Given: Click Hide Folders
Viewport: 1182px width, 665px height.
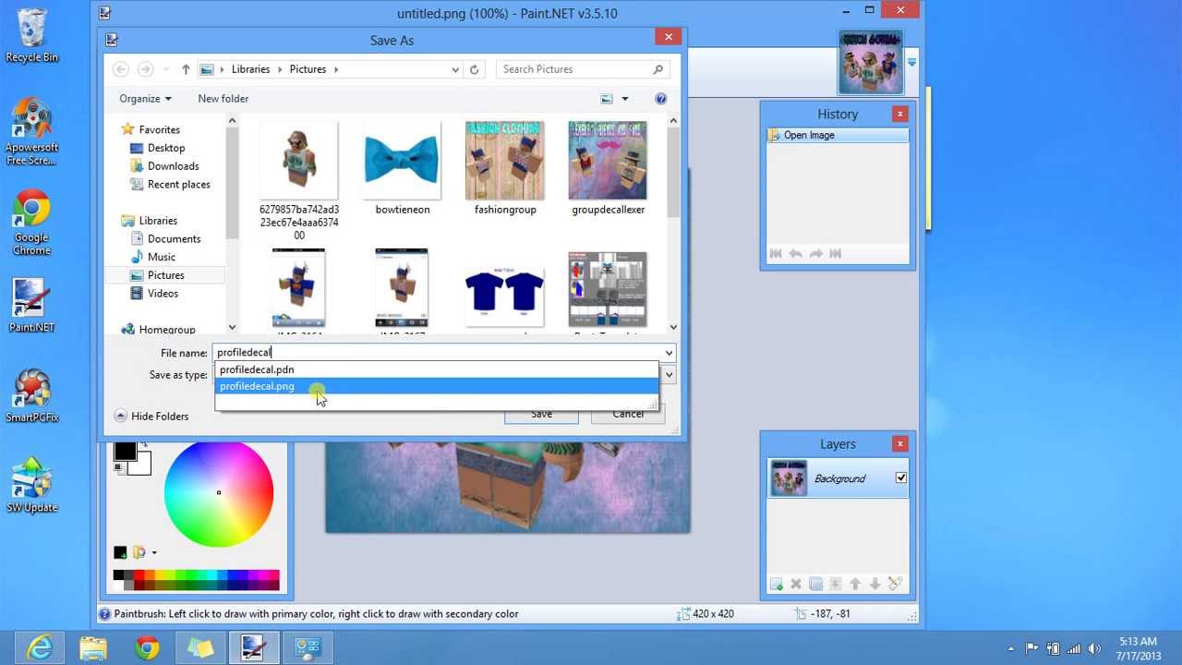Looking at the screenshot, I should [x=152, y=417].
